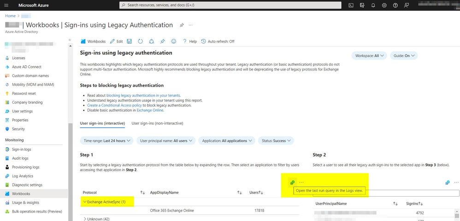Sort by the Users column header
The height and width of the screenshot is (221, 460).
pyautogui.click(x=256, y=192)
